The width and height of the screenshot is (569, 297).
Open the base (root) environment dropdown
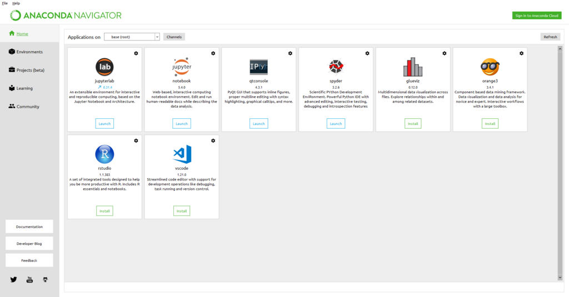coord(132,37)
